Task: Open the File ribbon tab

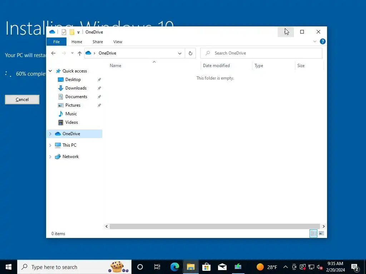Action: (x=56, y=42)
